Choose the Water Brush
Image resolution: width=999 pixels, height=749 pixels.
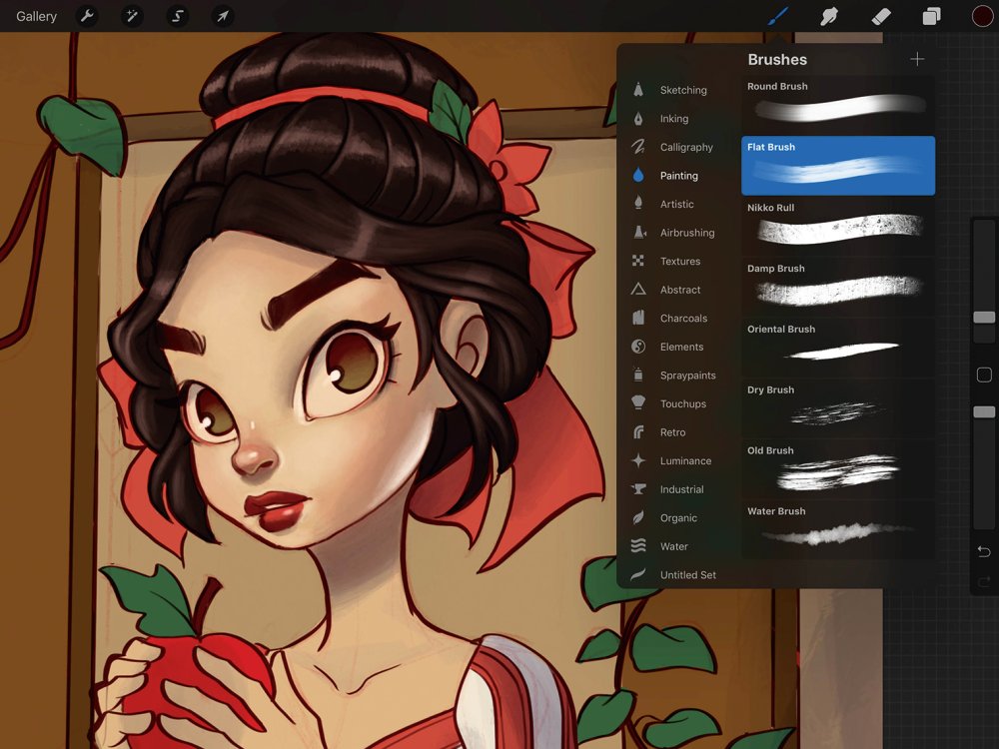[838, 530]
